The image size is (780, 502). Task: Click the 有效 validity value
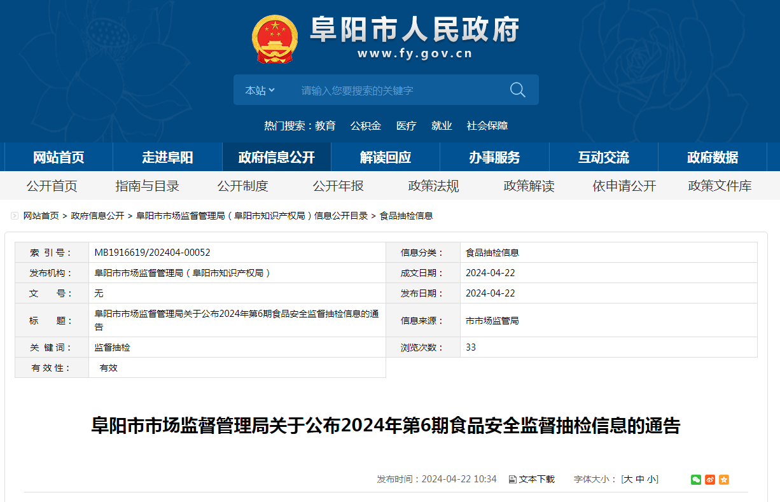click(x=109, y=368)
